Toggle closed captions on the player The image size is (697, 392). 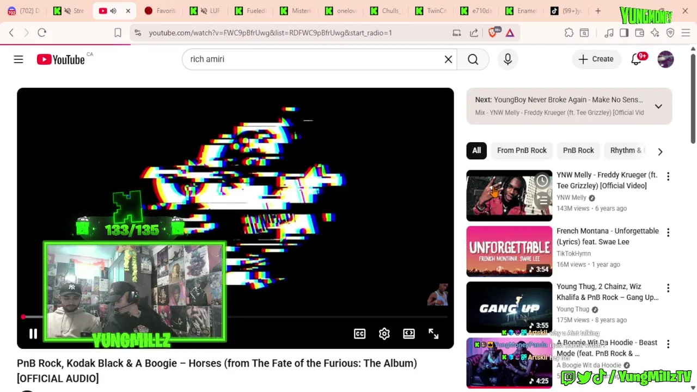(x=360, y=334)
